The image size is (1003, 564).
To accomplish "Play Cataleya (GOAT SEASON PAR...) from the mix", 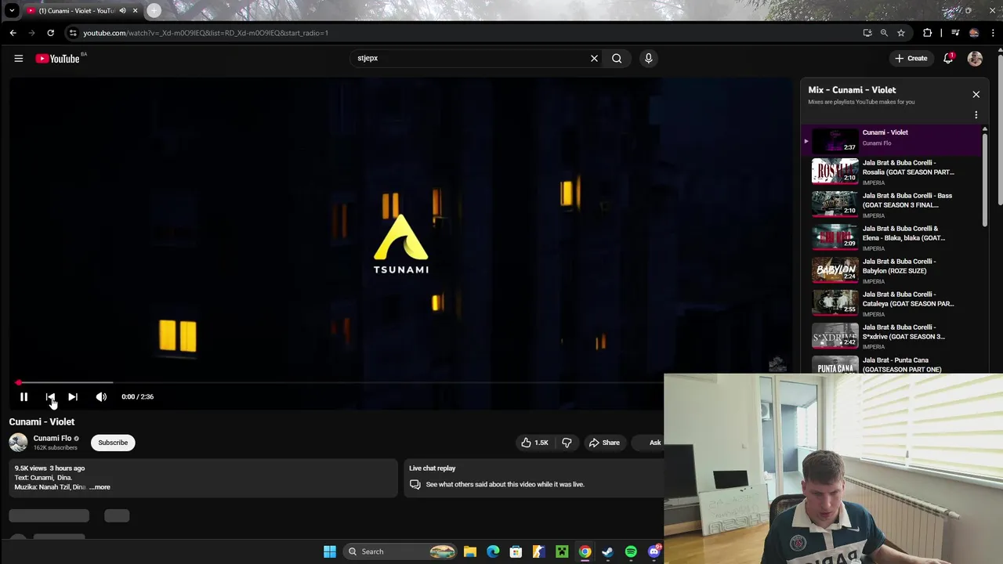I will pos(891,304).
